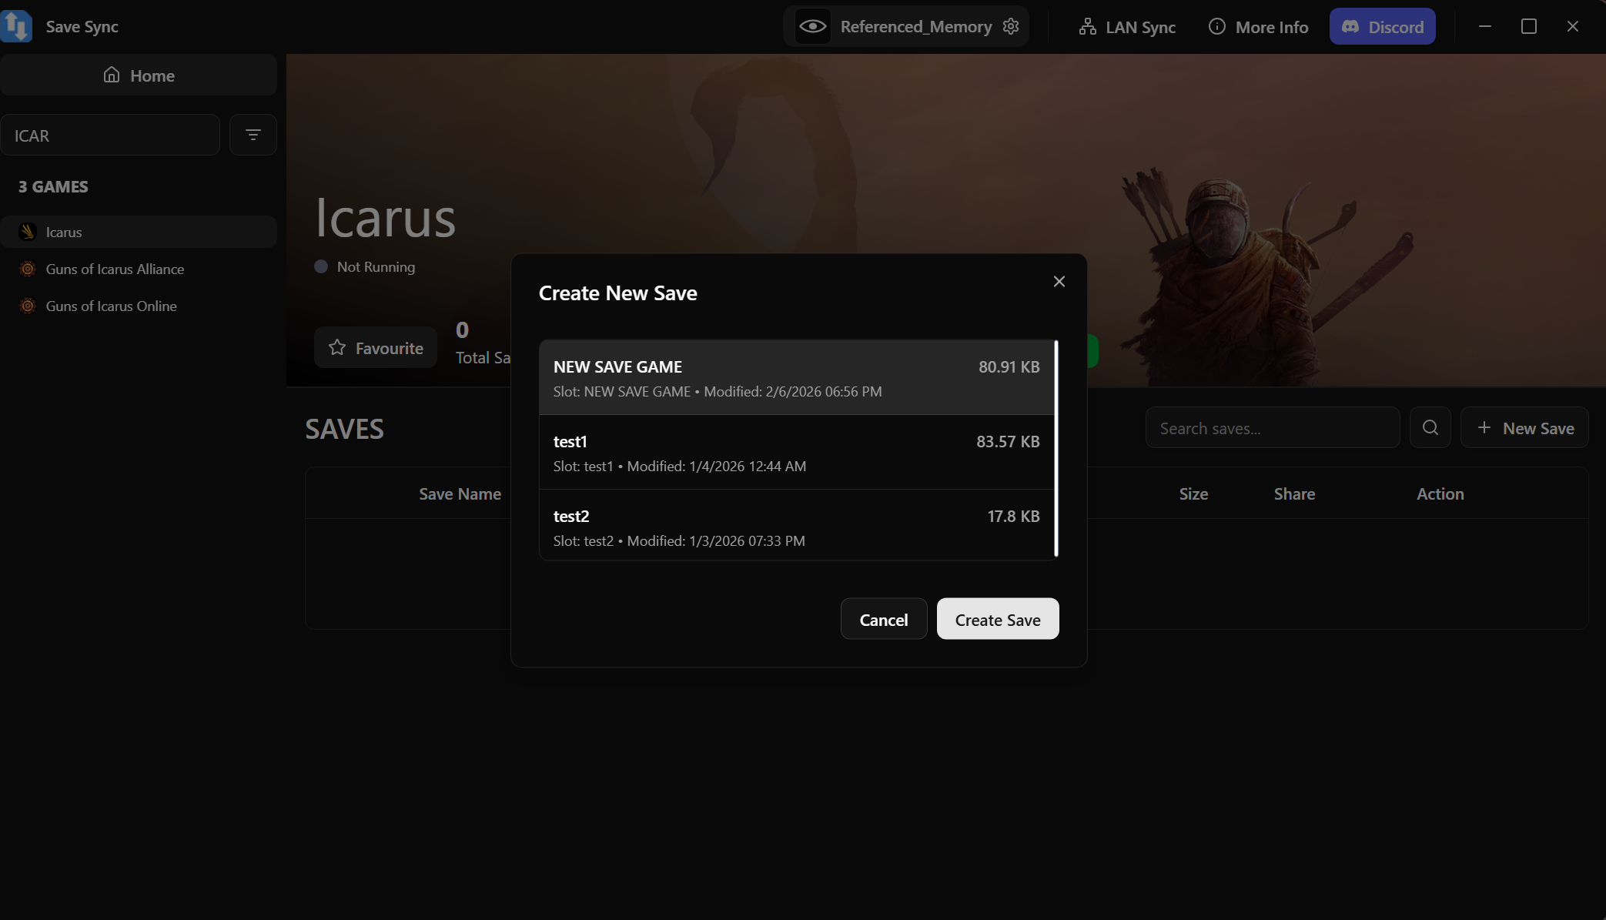Click the 17.8 KB size value

click(x=1013, y=517)
